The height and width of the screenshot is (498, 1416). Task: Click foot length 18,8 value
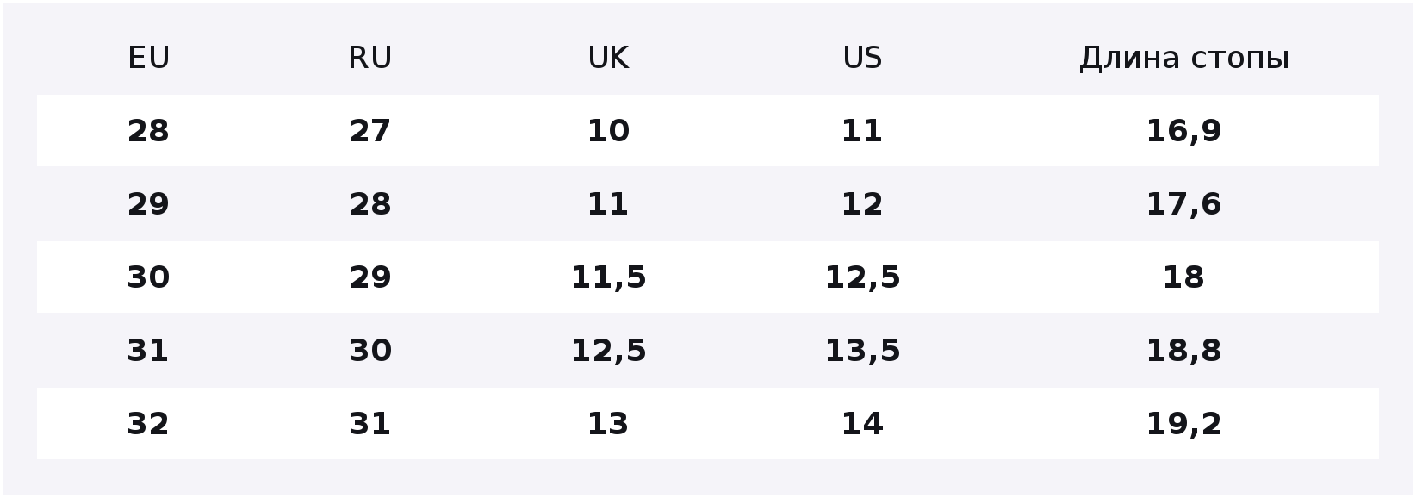coord(1183,351)
